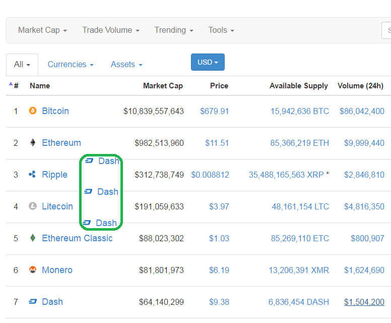Image resolution: width=391 pixels, height=323 pixels.
Task: Click Monero supply 13,206,391 XMR
Action: click(x=299, y=270)
